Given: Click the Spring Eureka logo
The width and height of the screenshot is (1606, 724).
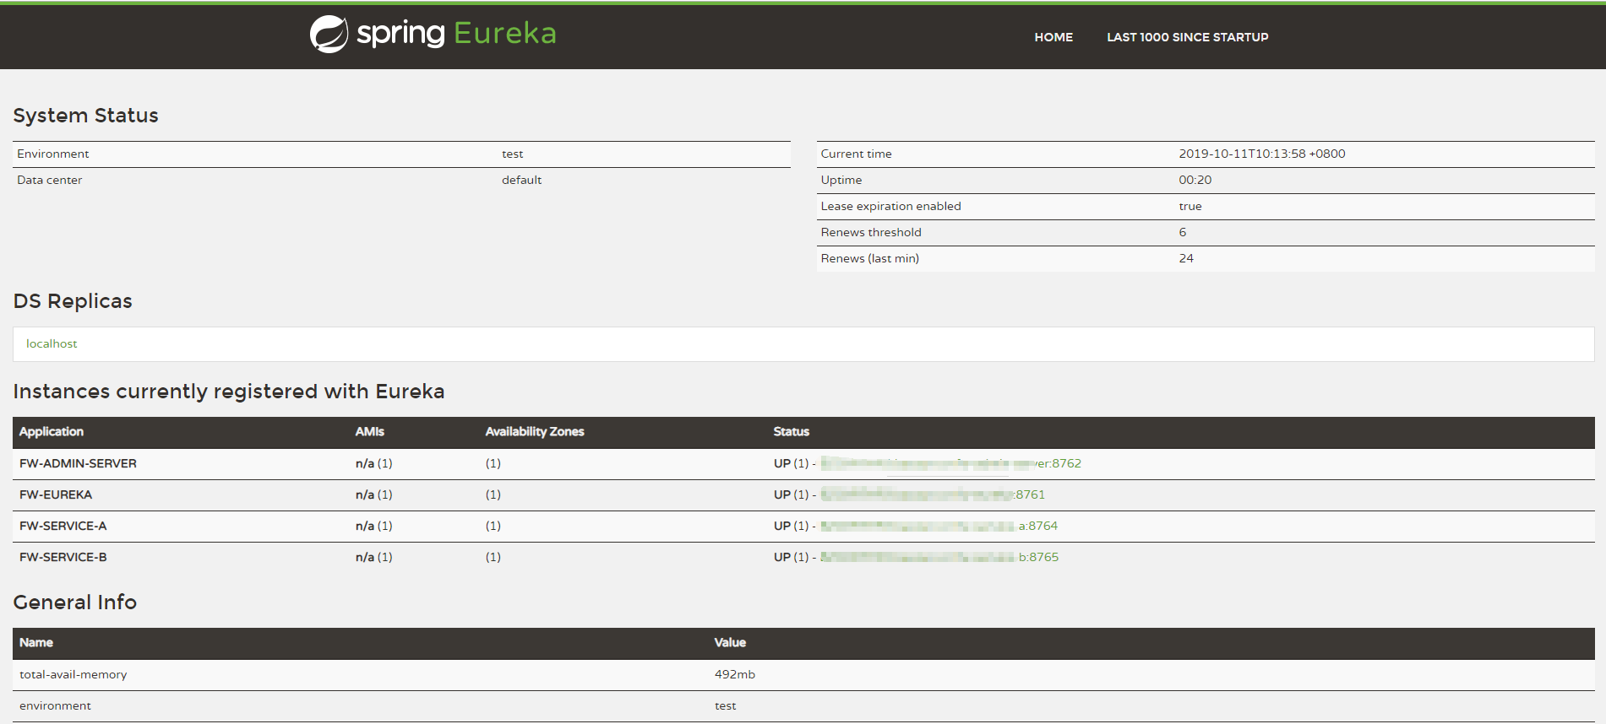Looking at the screenshot, I should pyautogui.click(x=433, y=34).
